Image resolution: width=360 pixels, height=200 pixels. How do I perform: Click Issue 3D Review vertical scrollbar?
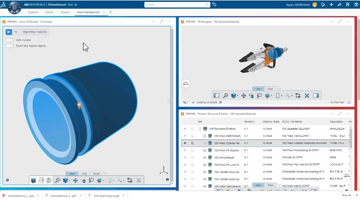[172, 105]
